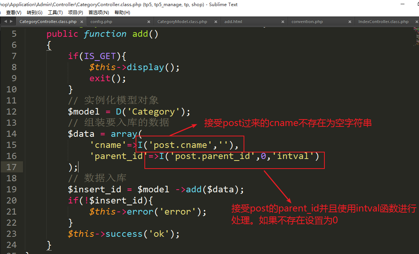419x254 pixels.
Task: Click the previous tab arrow
Action: [5, 21]
